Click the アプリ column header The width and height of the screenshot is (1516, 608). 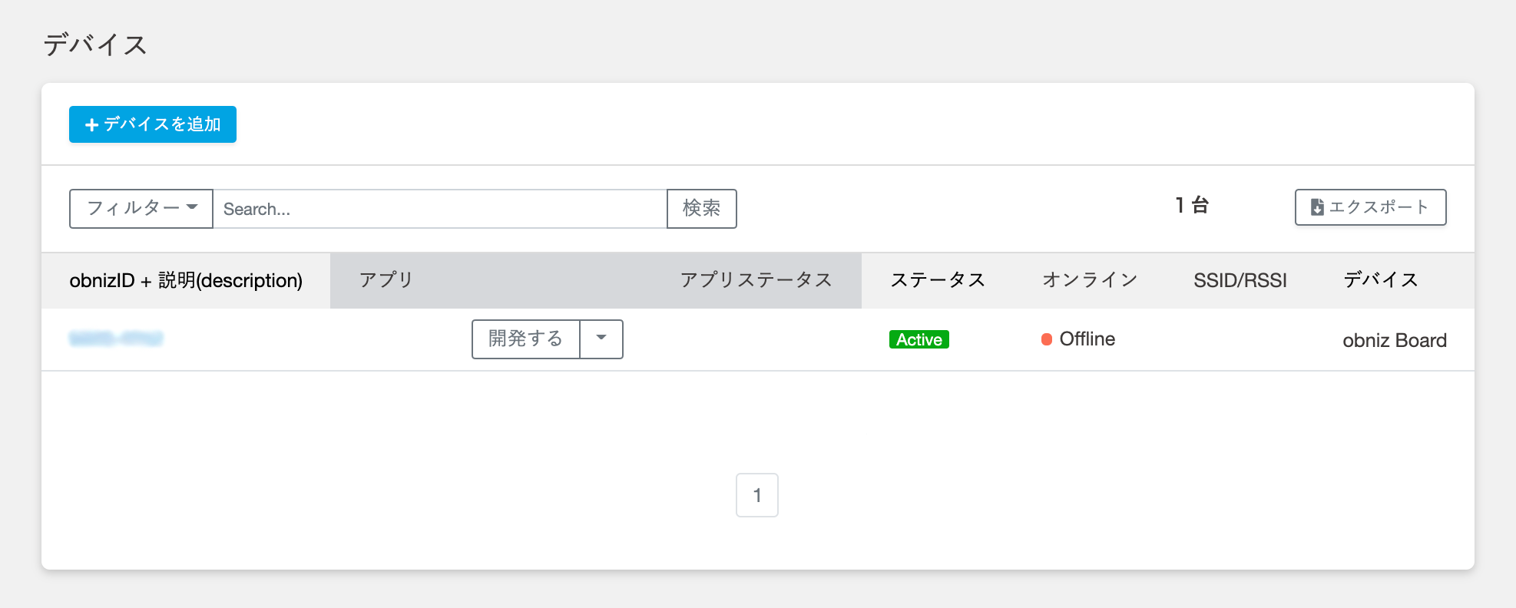(x=384, y=280)
